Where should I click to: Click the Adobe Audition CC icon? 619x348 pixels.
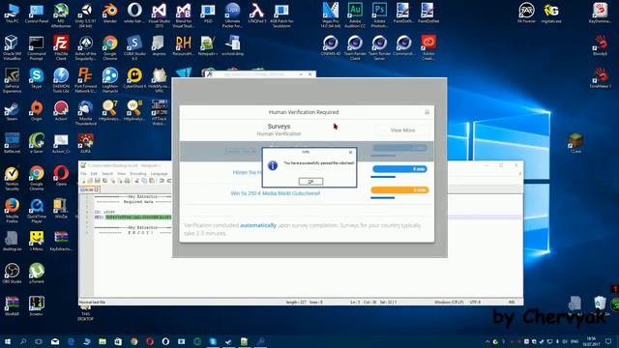point(355,15)
